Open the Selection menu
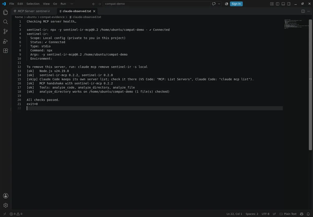This screenshot has width=313, height=217. (x=33, y=4)
